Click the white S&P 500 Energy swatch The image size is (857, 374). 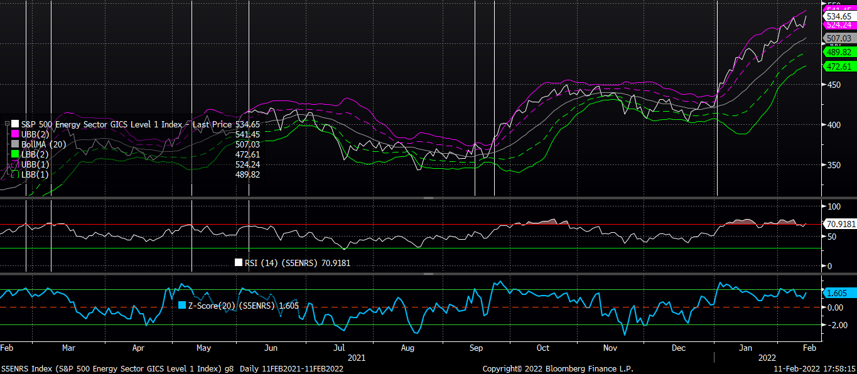coord(15,124)
